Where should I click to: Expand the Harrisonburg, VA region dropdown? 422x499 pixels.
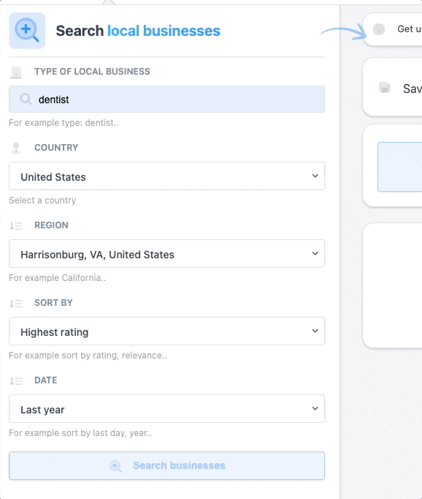click(166, 254)
